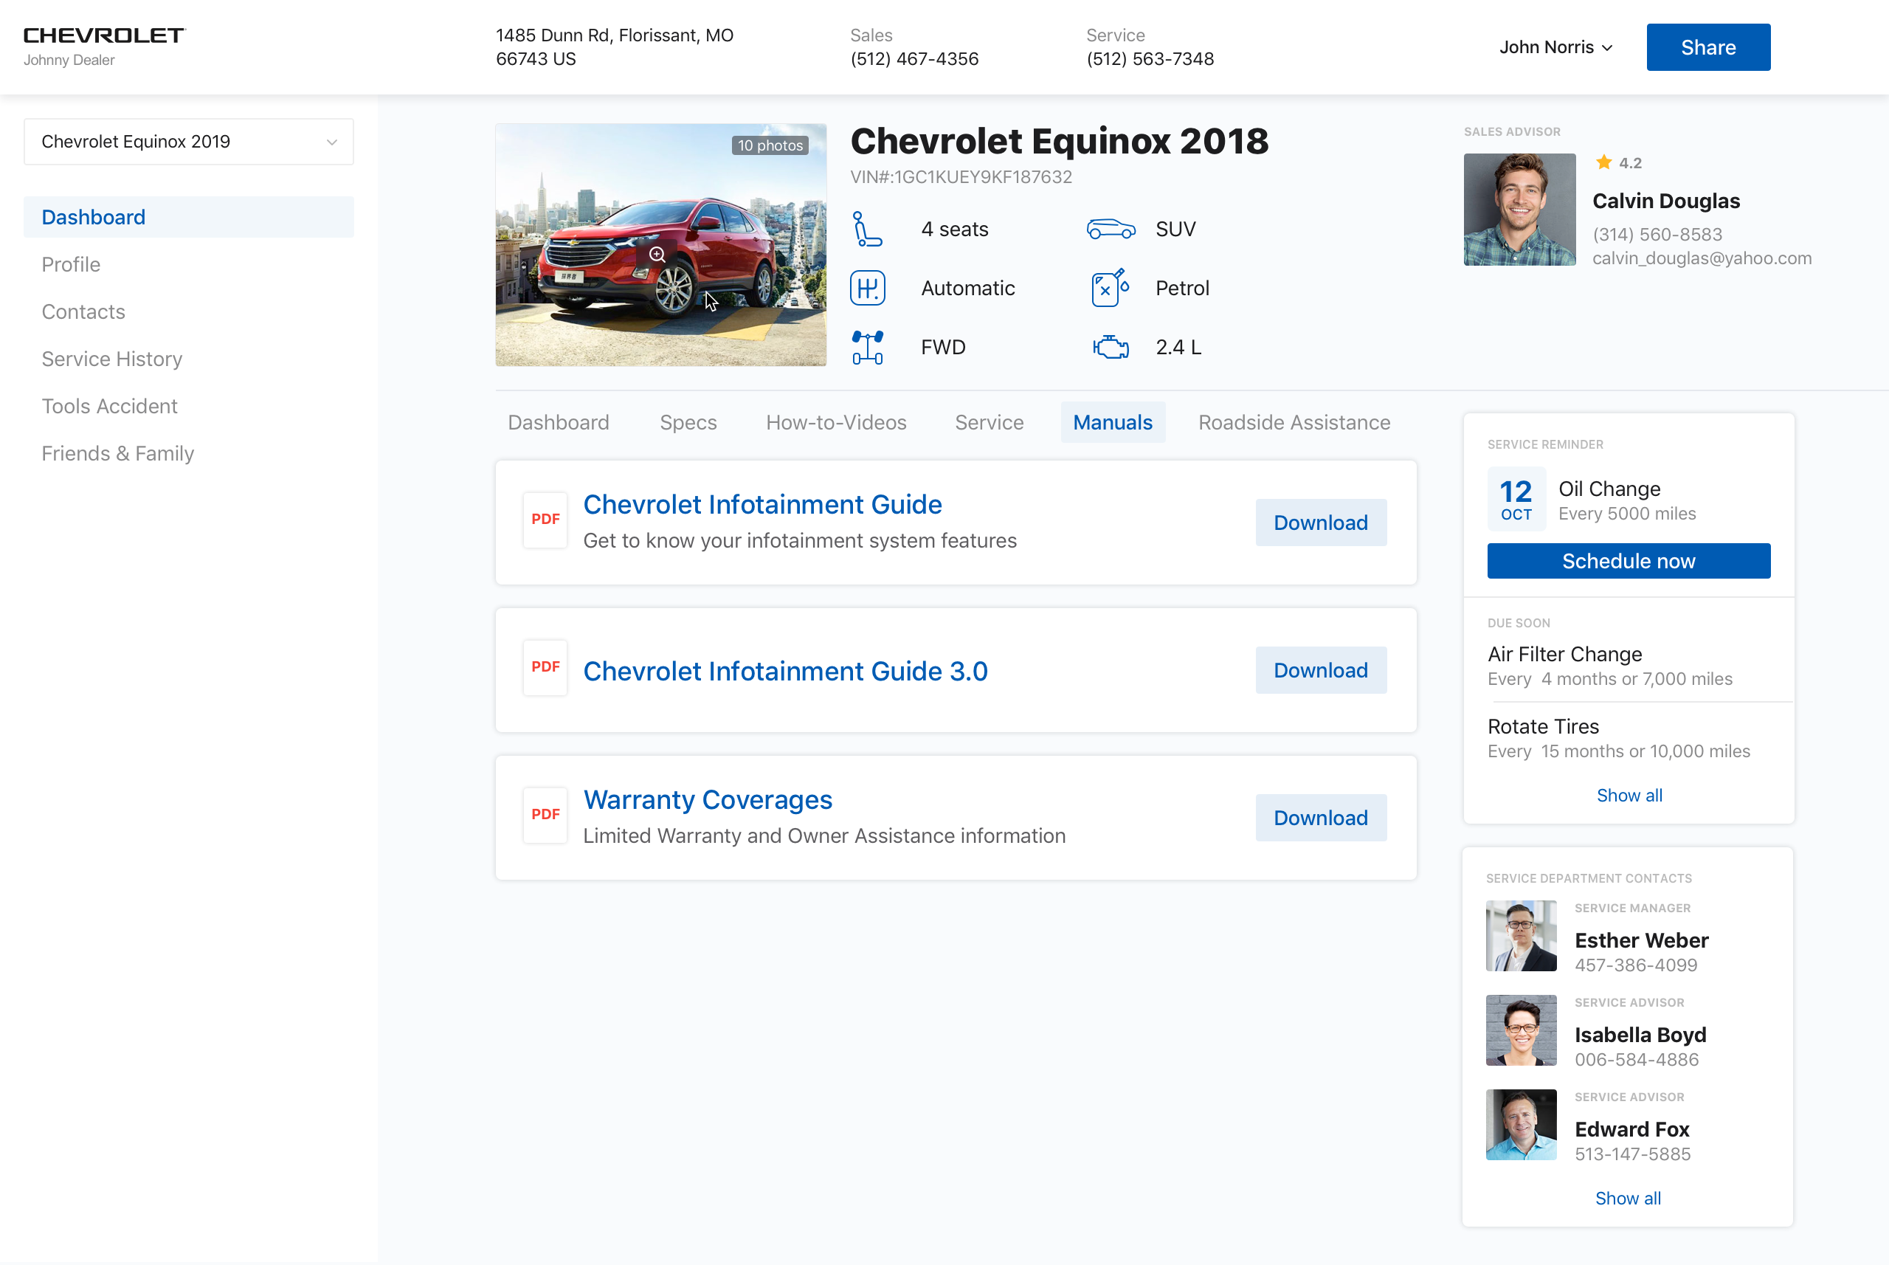Click the 12 OCT date badge

point(1516,499)
